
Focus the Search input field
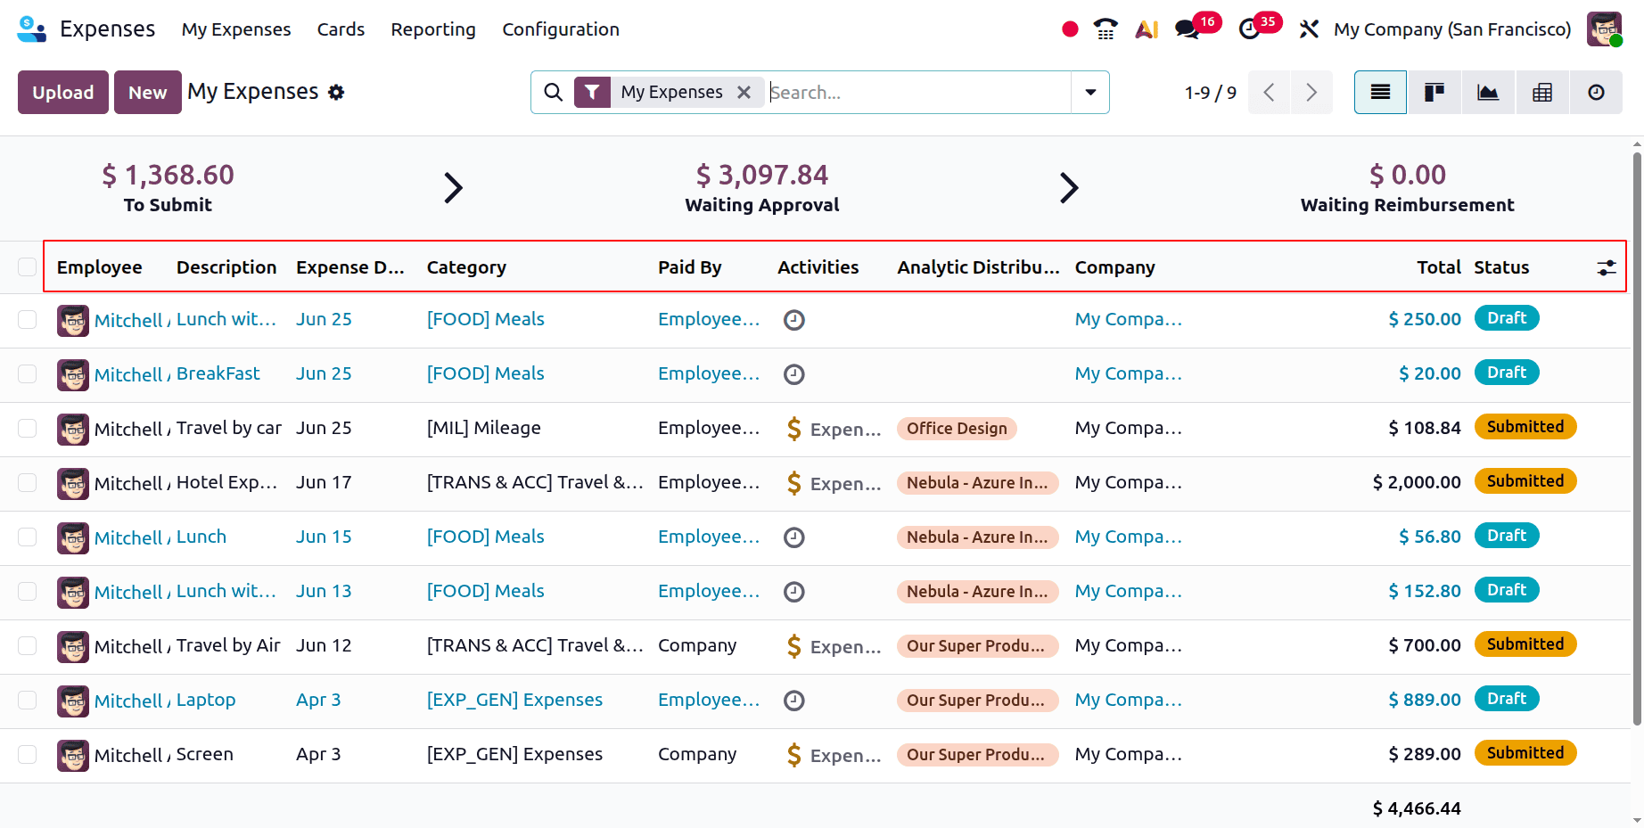918,92
